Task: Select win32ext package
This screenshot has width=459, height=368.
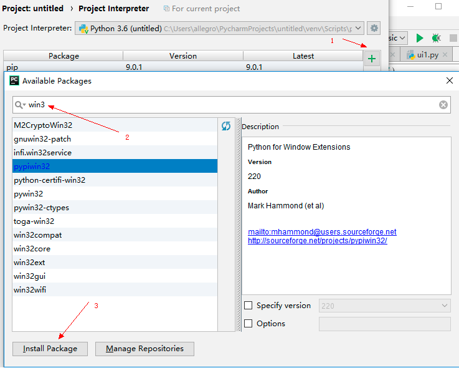Action: (x=115, y=263)
